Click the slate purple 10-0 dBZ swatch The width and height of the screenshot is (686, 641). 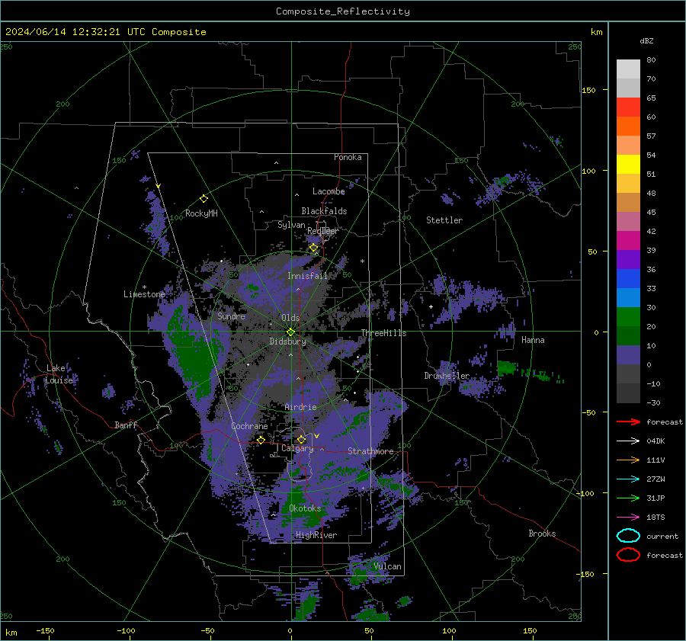tap(628, 355)
